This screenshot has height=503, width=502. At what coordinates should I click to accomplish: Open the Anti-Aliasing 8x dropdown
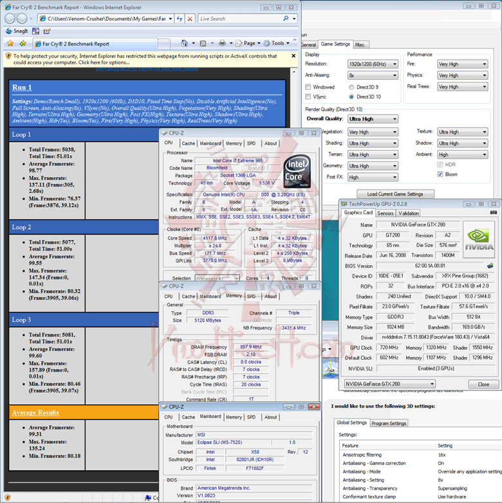pyautogui.click(x=373, y=75)
